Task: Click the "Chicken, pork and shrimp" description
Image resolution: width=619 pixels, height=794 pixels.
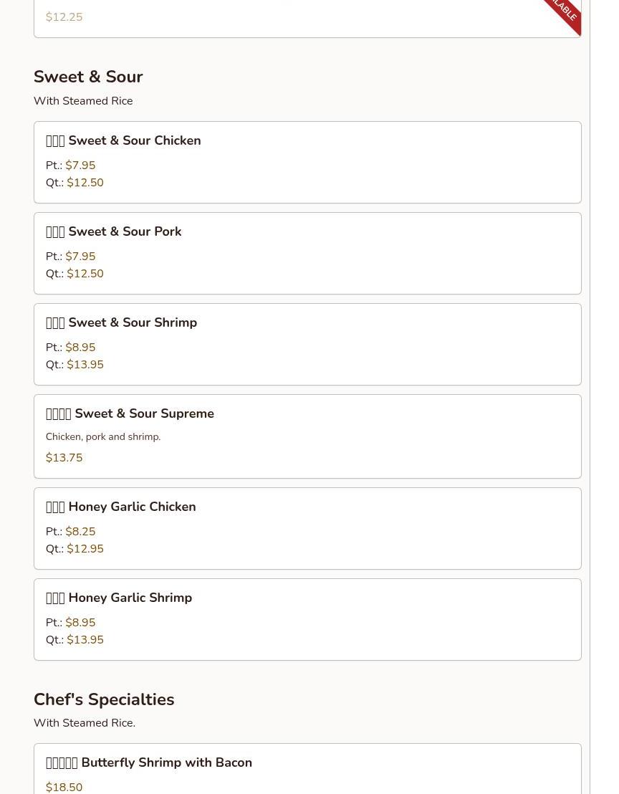Action: coord(103,437)
